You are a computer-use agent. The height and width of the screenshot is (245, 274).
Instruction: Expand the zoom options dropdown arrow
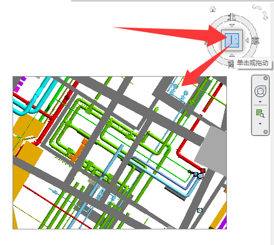pyautogui.click(x=260, y=124)
